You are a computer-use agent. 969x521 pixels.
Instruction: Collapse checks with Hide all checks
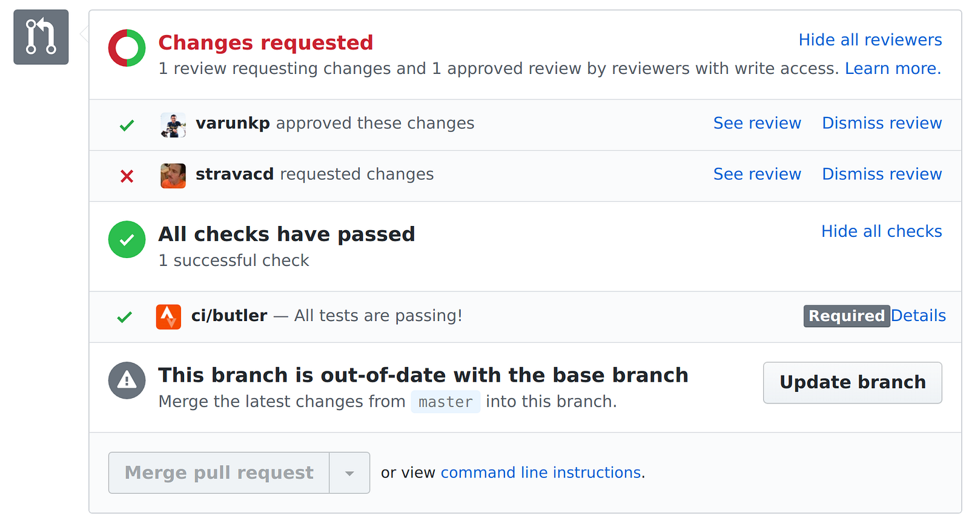881,231
